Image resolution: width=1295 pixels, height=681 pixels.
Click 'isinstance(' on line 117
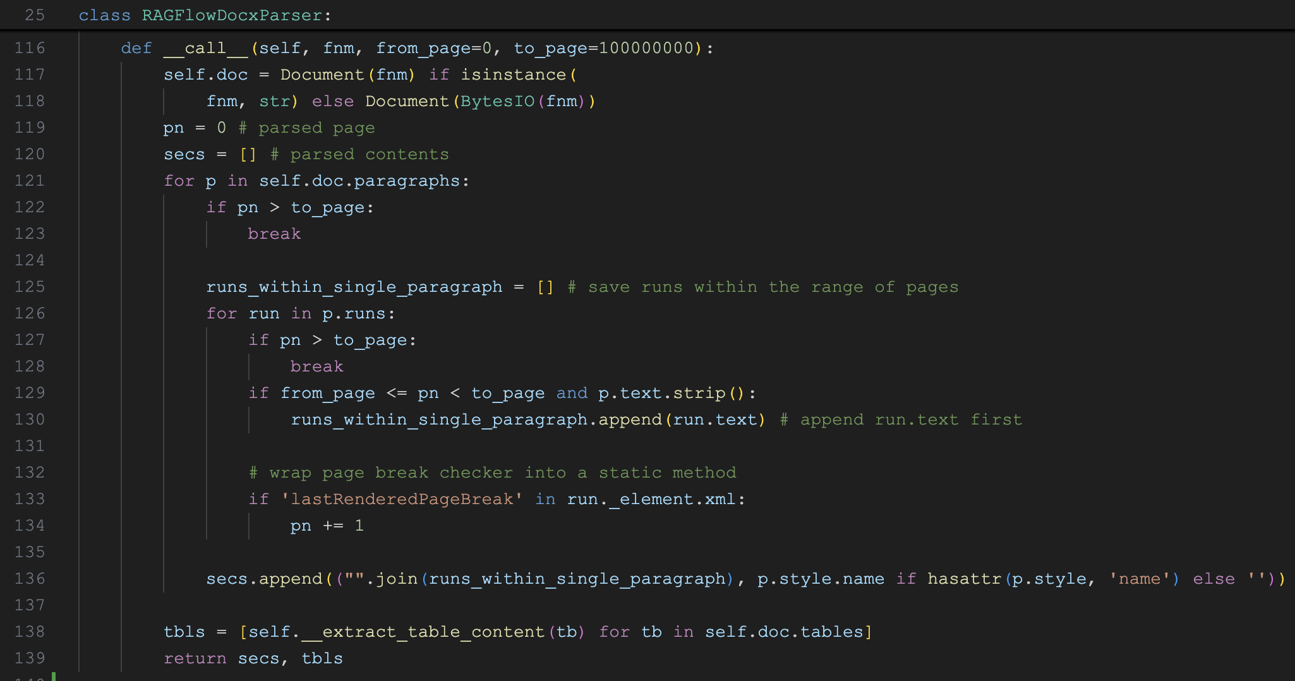519,75
